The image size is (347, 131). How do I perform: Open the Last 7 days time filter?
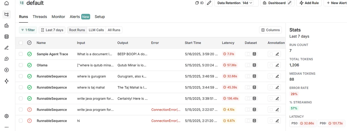pos(52,30)
